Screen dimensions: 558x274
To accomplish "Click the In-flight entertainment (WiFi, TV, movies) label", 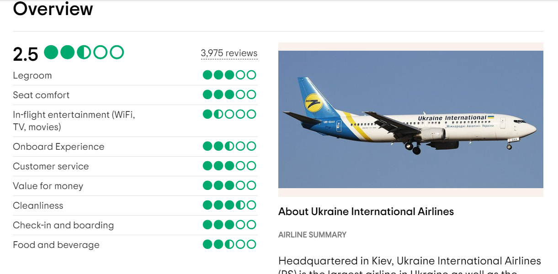I will (x=74, y=121).
